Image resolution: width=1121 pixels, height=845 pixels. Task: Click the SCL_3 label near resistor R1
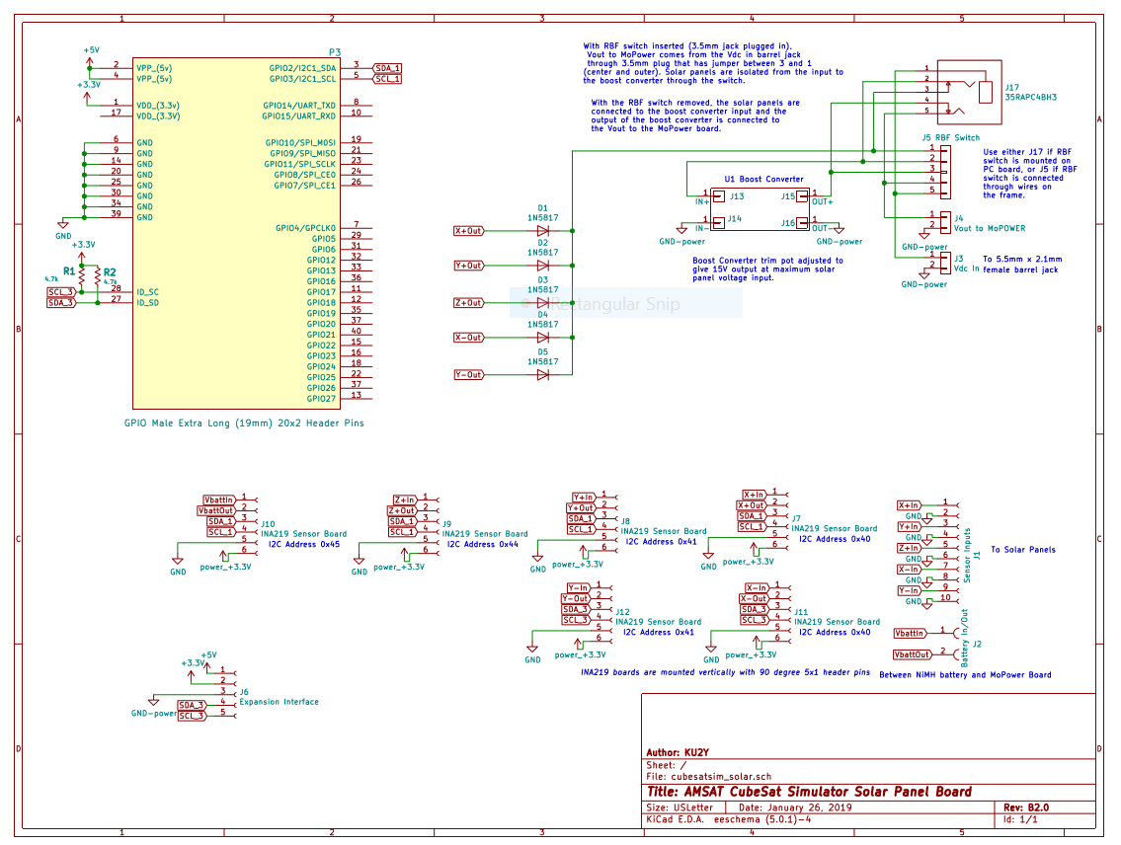point(61,292)
